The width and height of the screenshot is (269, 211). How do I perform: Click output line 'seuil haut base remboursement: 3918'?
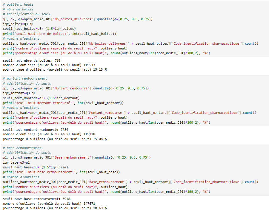point(36,198)
